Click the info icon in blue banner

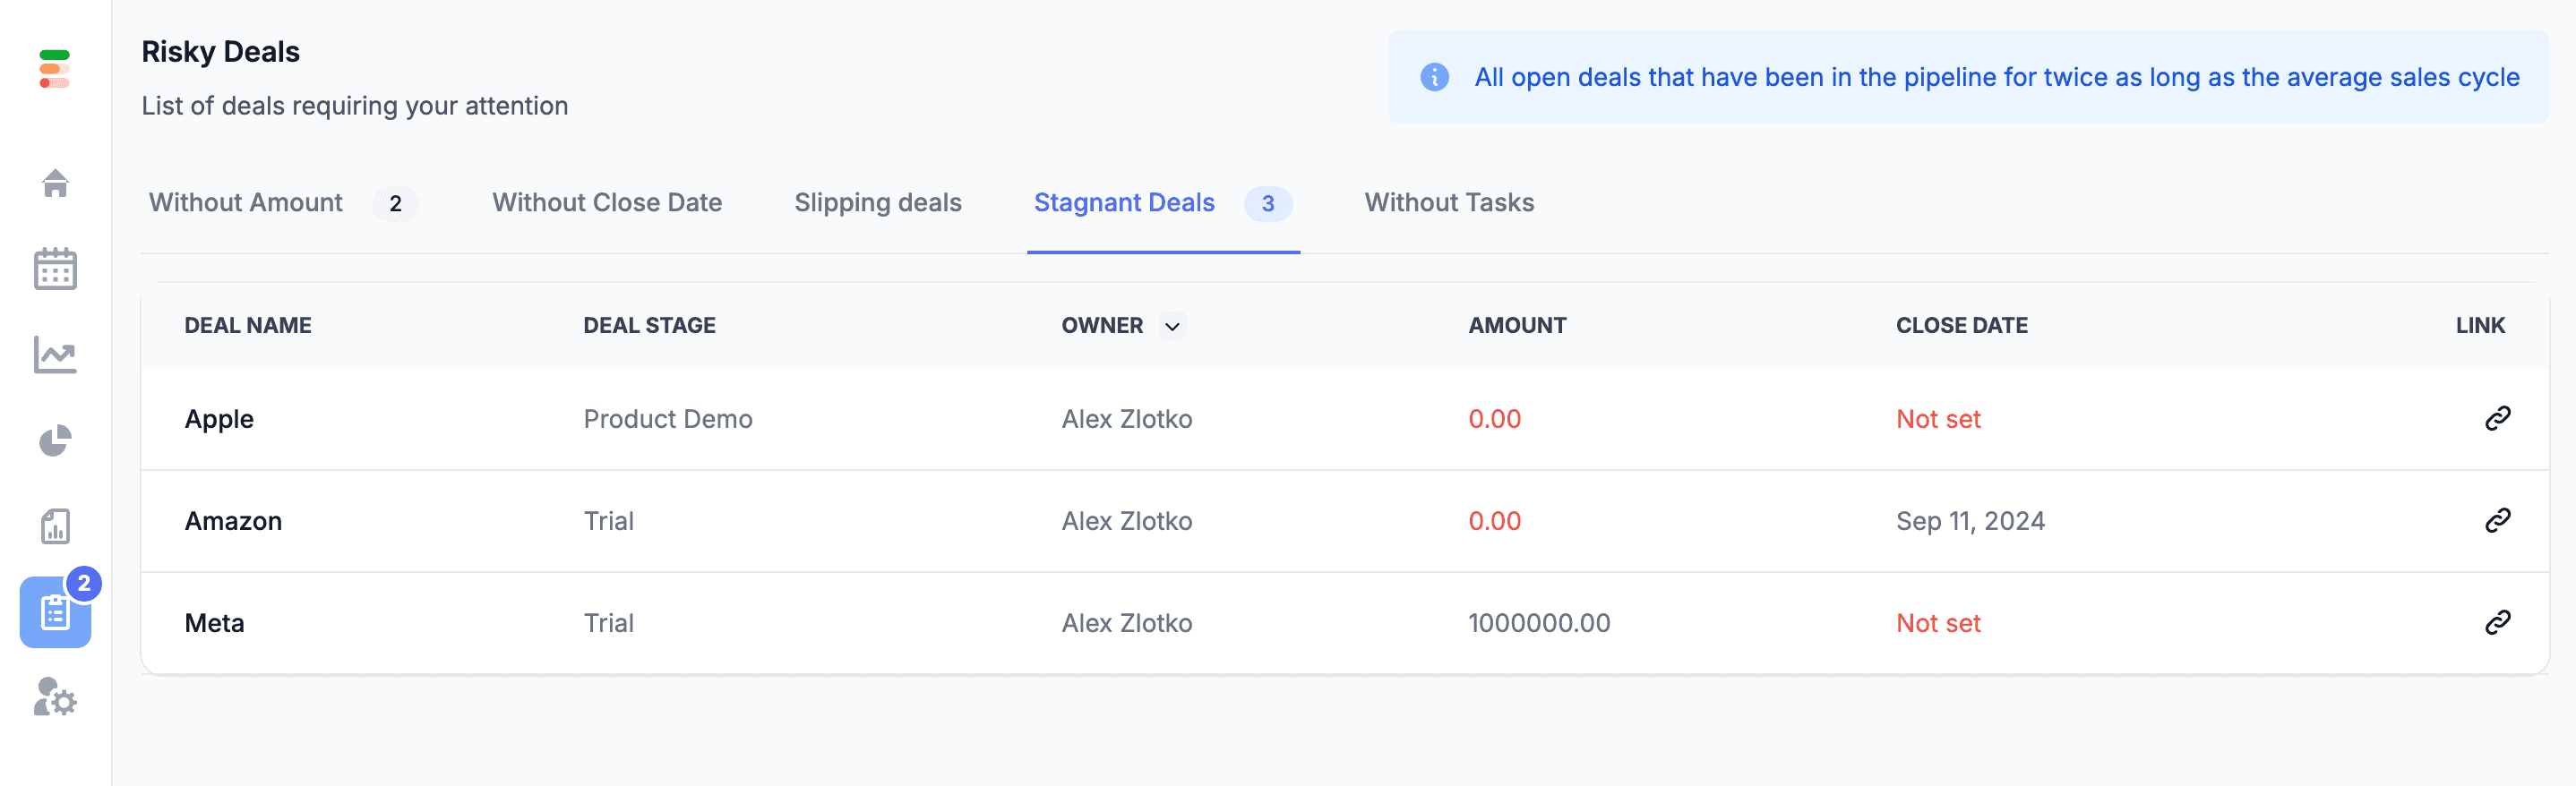(x=1434, y=77)
